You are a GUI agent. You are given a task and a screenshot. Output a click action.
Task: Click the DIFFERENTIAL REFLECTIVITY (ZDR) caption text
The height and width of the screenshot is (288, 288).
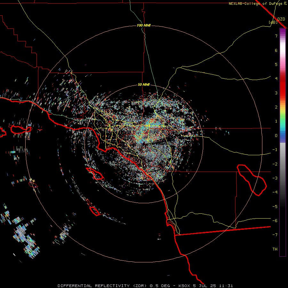tap(102, 286)
